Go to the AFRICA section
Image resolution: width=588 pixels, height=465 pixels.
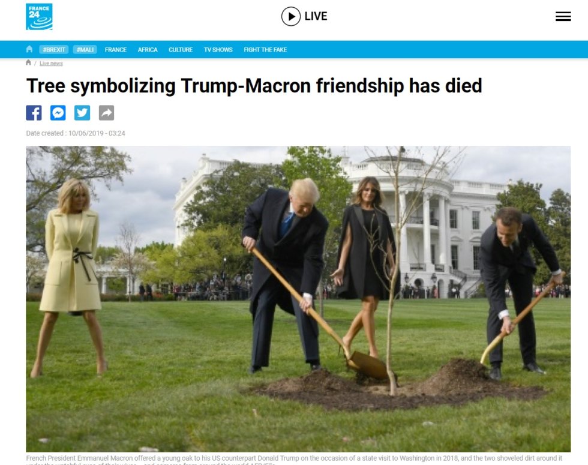coord(148,49)
